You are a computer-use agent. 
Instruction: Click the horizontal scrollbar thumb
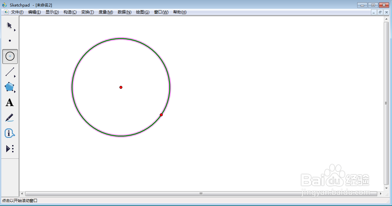pyautogui.click(x=201, y=194)
